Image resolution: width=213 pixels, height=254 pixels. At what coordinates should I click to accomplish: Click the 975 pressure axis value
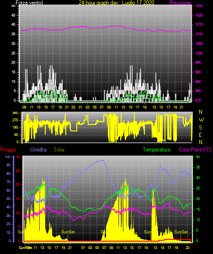click(198, 100)
